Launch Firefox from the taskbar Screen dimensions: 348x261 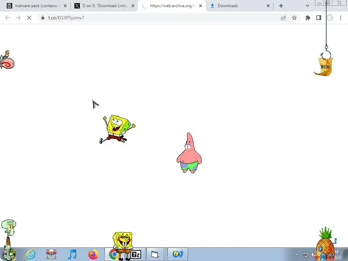(x=93, y=254)
